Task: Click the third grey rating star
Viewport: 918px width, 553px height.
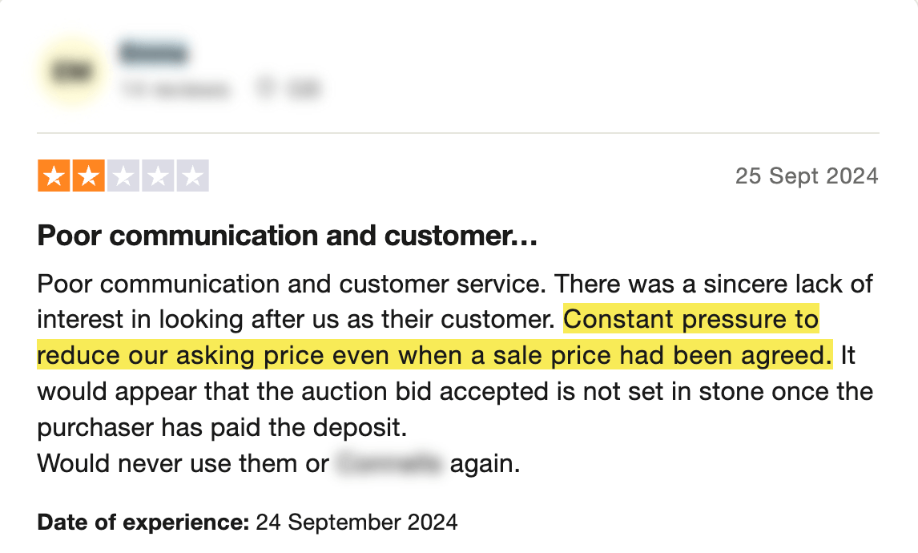Action: tap(123, 176)
